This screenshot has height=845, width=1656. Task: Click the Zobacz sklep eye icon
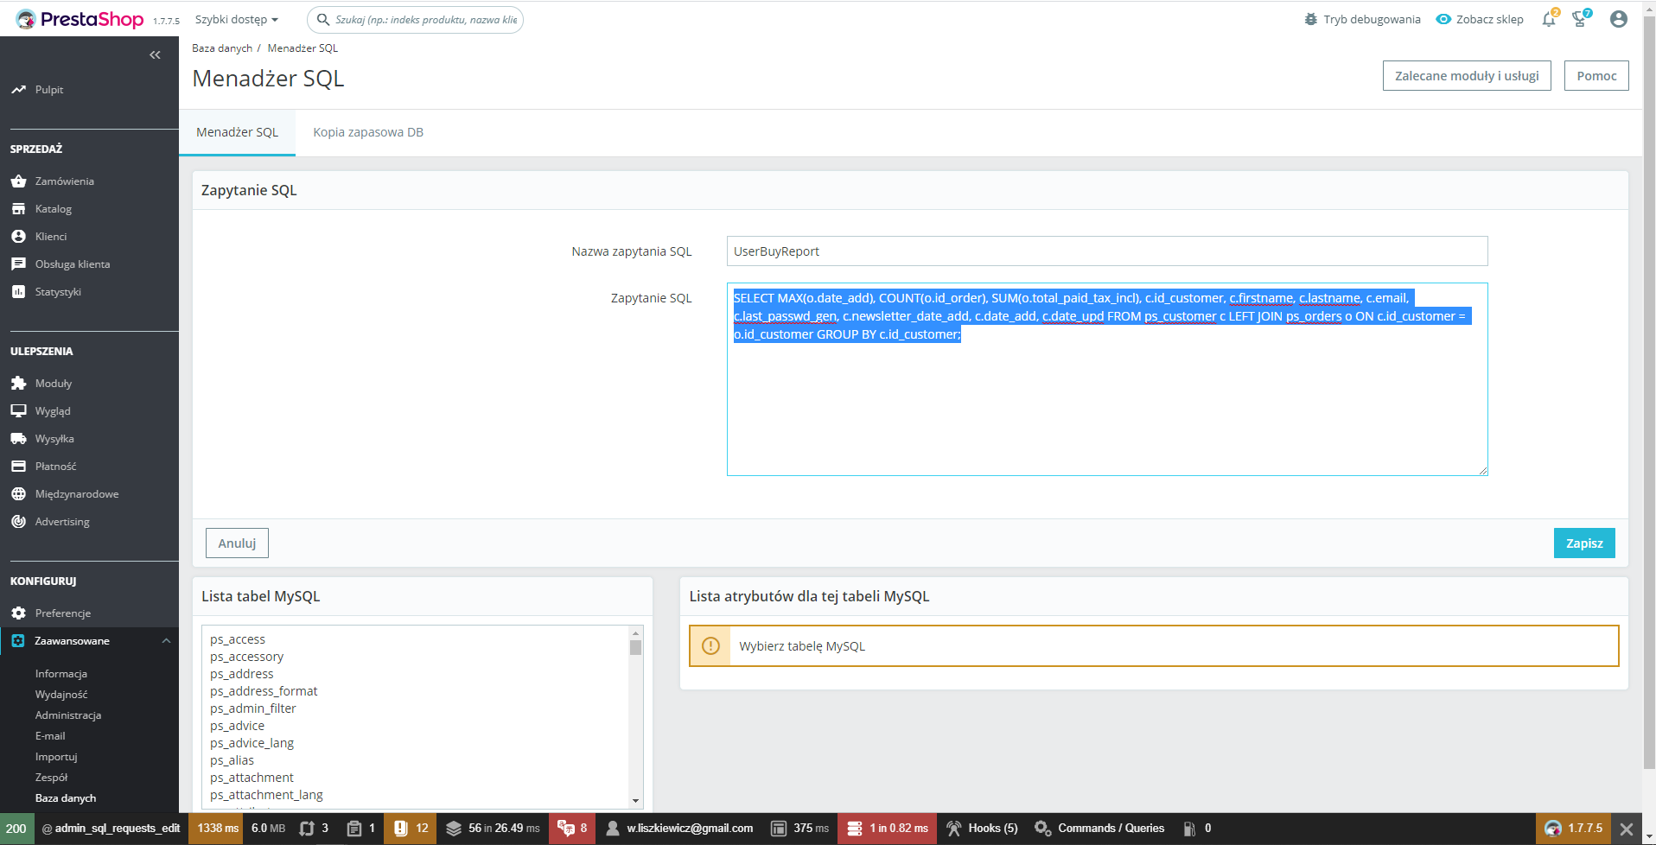pyautogui.click(x=1443, y=19)
